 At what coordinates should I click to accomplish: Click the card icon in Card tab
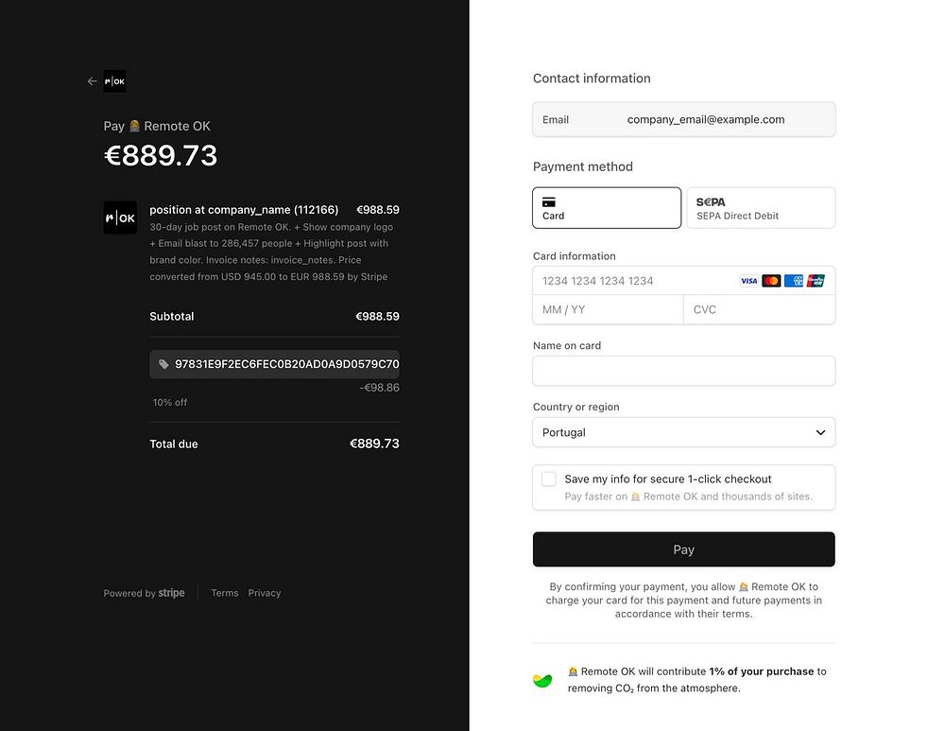pos(548,202)
